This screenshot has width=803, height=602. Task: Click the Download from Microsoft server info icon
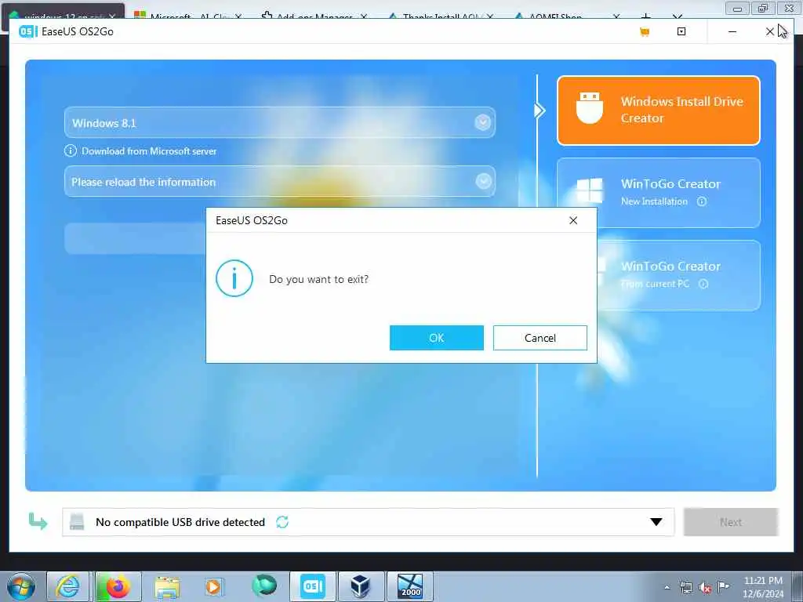coord(70,151)
